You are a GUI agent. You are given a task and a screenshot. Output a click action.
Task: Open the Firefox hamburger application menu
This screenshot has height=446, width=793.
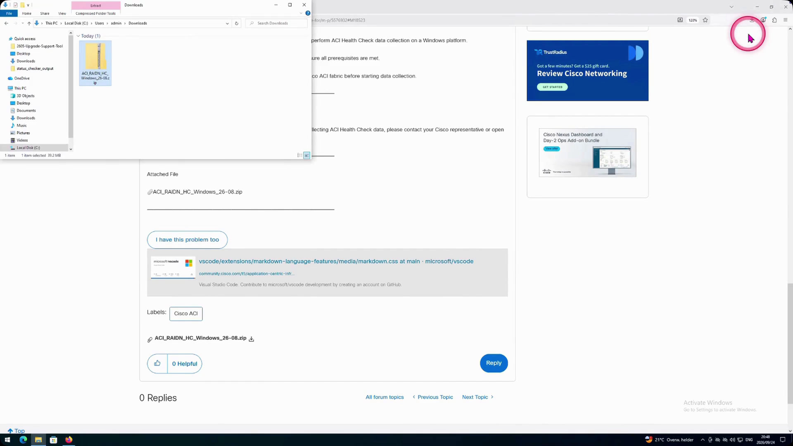pyautogui.click(x=786, y=20)
